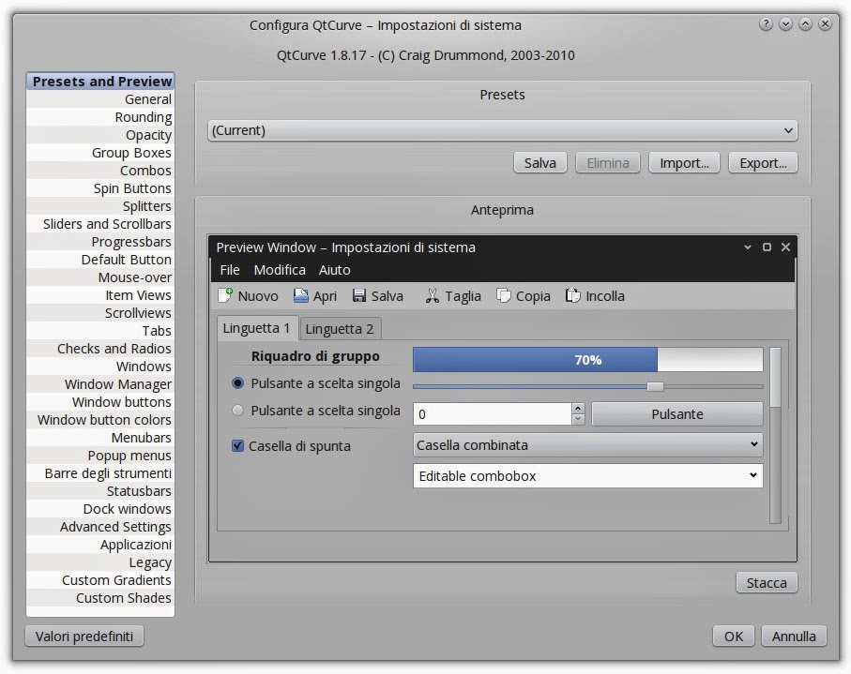Click the Export button for presets
851x674 pixels.
(762, 162)
